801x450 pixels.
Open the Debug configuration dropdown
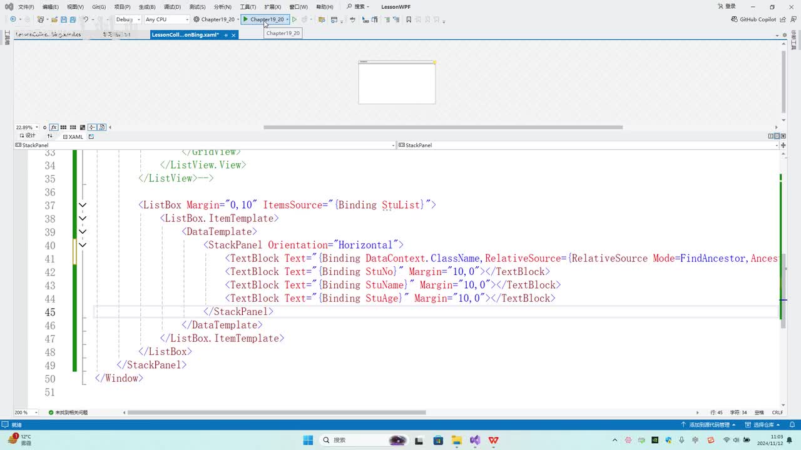[128, 19]
